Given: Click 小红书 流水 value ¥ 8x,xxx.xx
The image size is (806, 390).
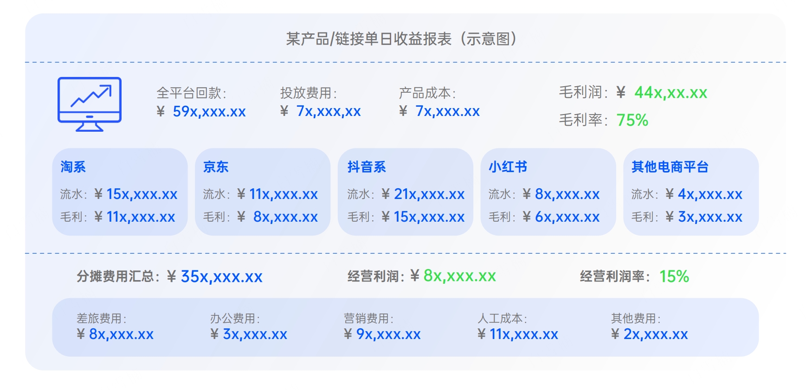Looking at the screenshot, I should coord(561,194).
